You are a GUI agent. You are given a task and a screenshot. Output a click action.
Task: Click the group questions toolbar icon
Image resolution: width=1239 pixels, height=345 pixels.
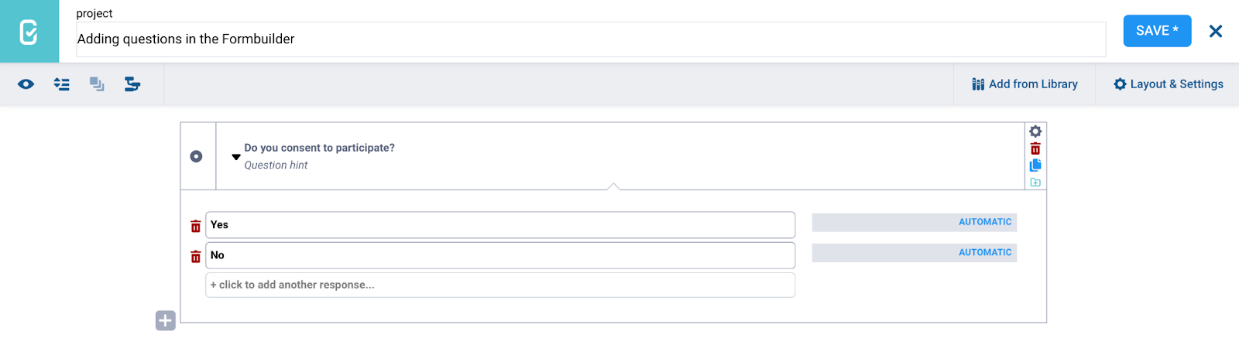pos(97,84)
